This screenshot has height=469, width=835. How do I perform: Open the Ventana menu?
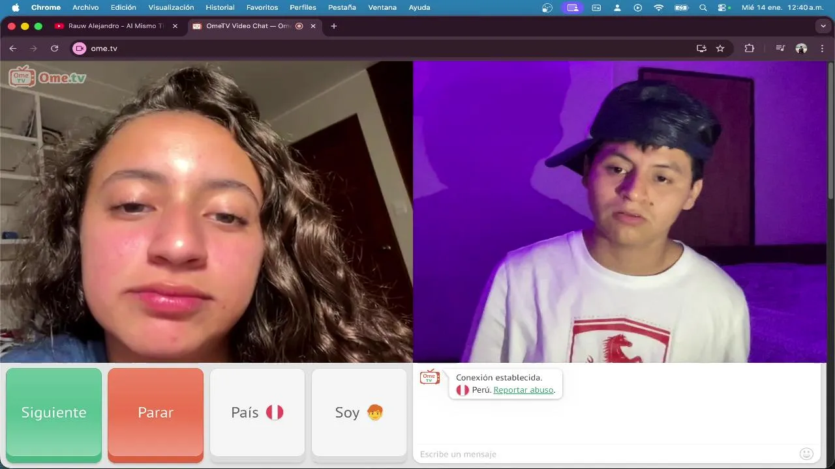tap(382, 8)
